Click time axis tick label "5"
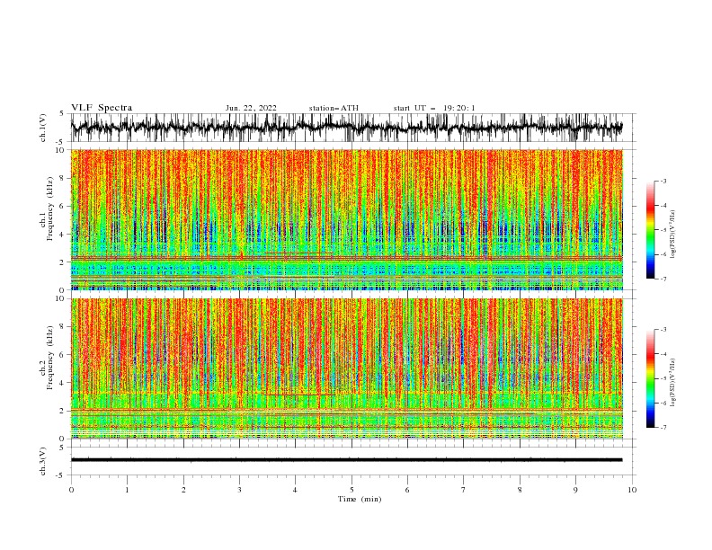This screenshot has width=712, height=550. pyautogui.click(x=352, y=490)
